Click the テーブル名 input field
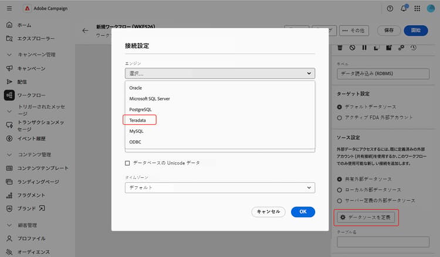Screen dimensions: 440x257 tap(383, 242)
